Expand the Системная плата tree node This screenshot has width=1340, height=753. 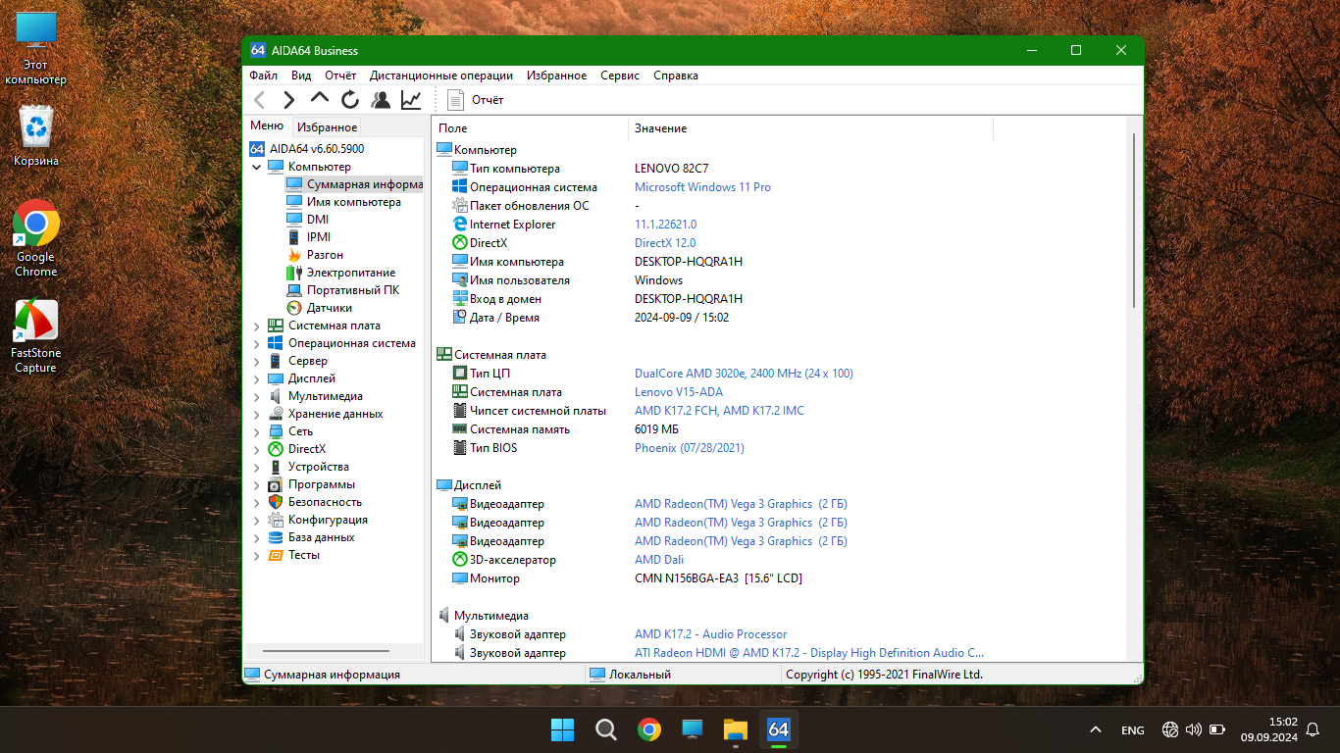(257, 326)
